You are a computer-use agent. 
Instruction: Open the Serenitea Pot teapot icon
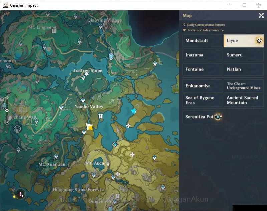(218, 117)
